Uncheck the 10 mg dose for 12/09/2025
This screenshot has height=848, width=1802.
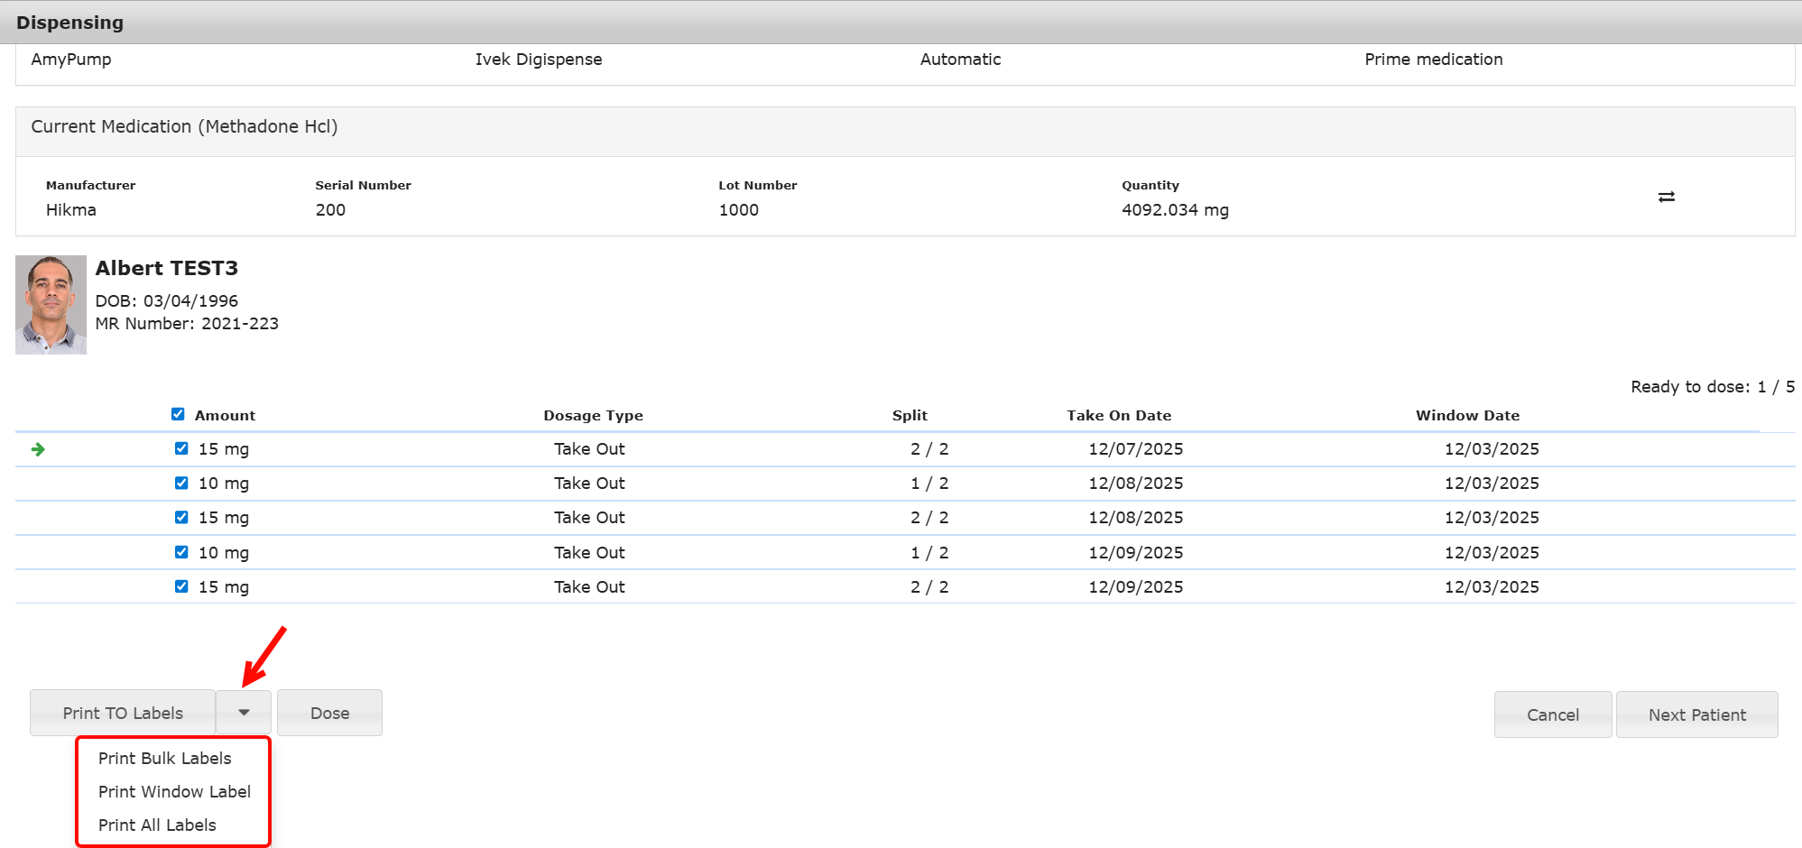coord(181,552)
